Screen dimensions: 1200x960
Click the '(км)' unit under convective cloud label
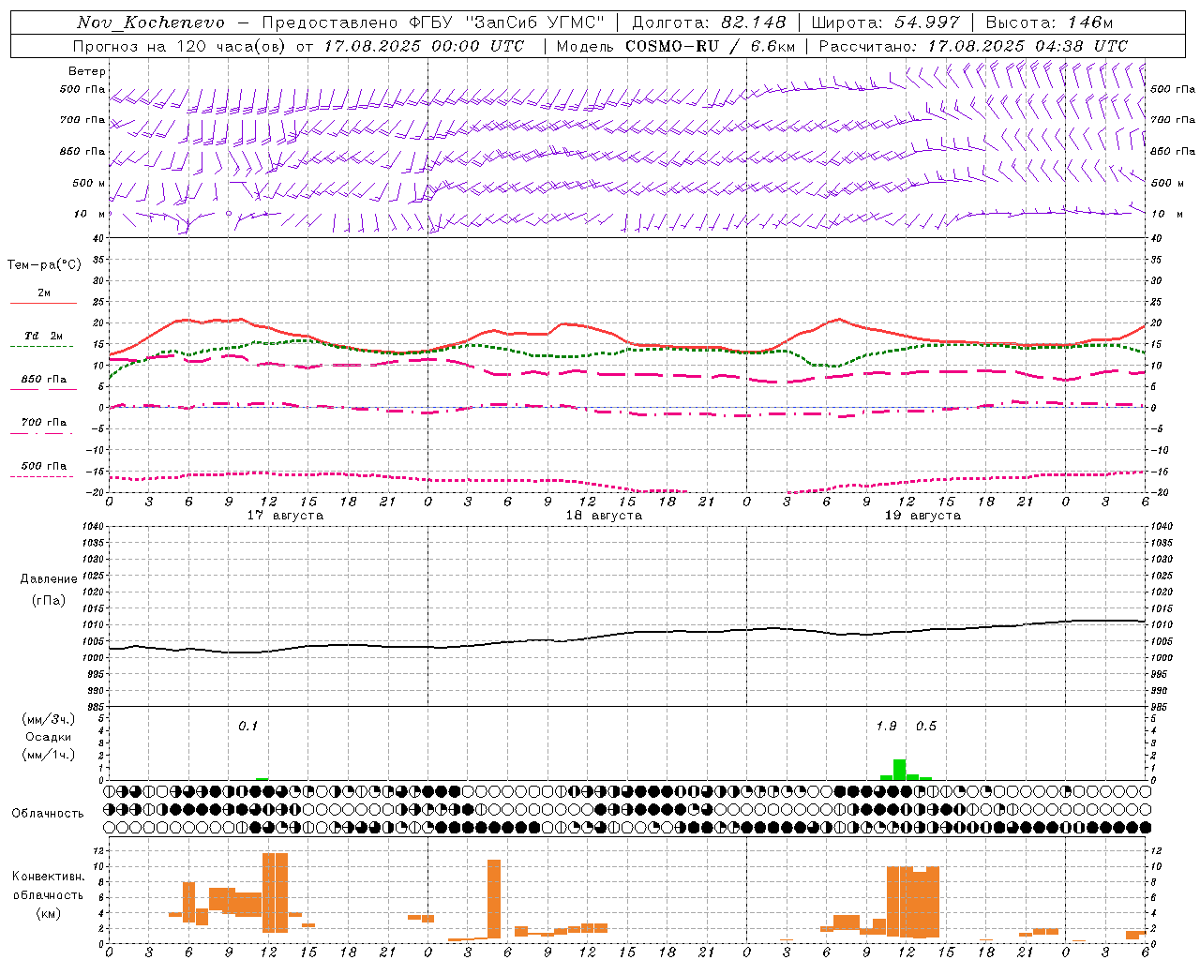coord(49,913)
